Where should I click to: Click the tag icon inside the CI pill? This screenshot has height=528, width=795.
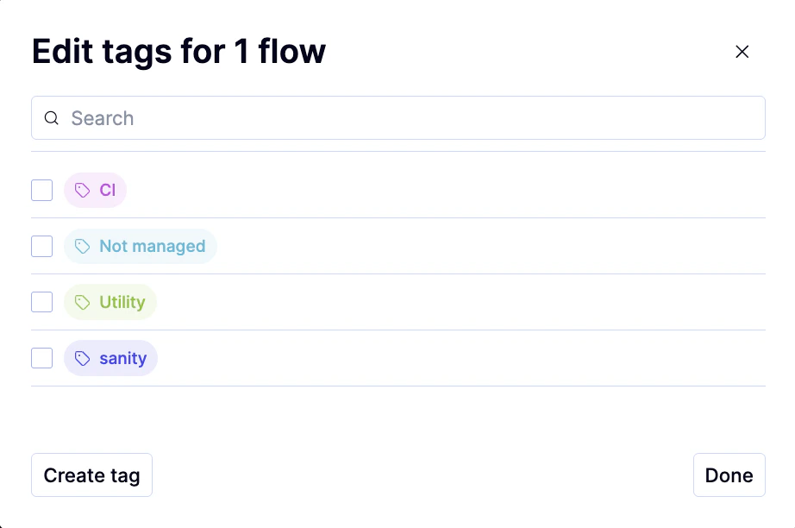point(82,190)
